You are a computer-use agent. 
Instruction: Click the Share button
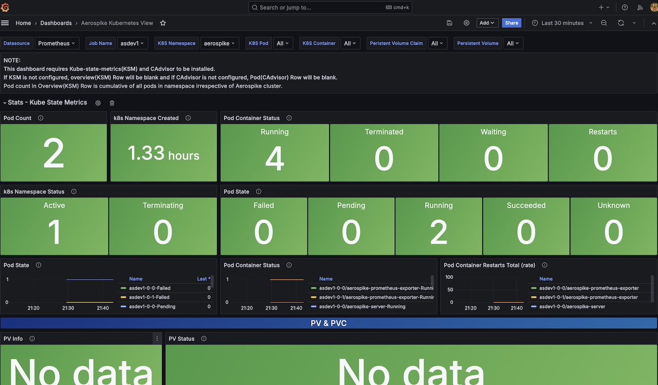click(511, 23)
